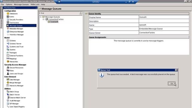Click the edit icon beside Queue Identity
Viewport: 192px width, 108px height.
[86, 13]
